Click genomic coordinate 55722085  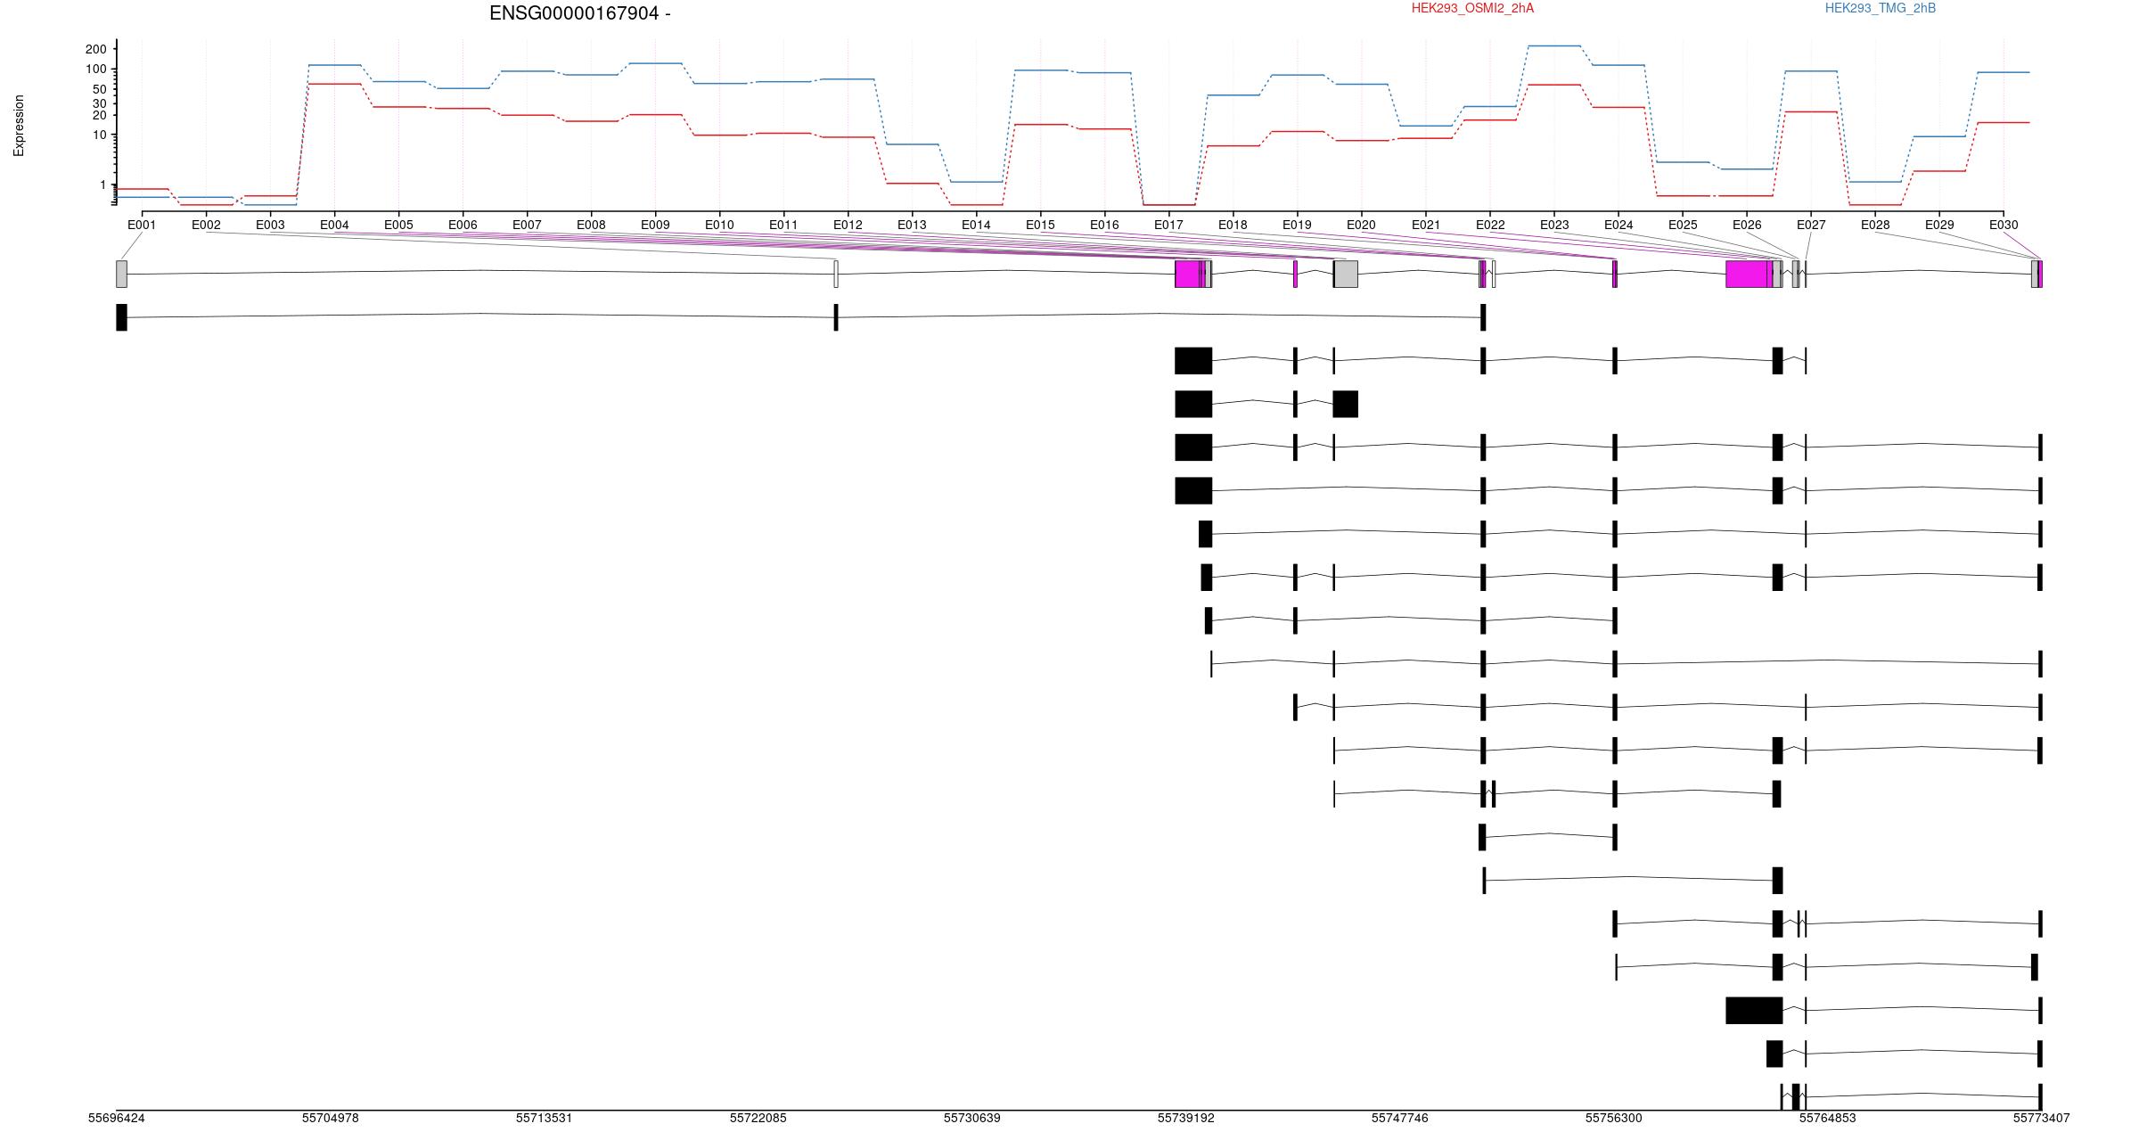click(x=758, y=1118)
